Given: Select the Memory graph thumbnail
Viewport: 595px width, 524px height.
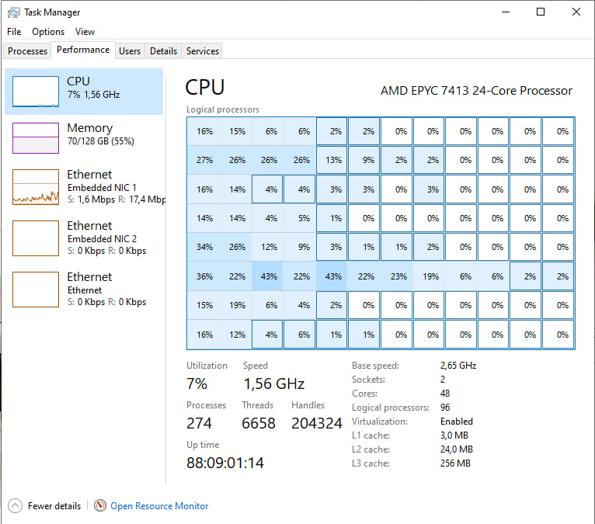Looking at the screenshot, I should [36, 138].
